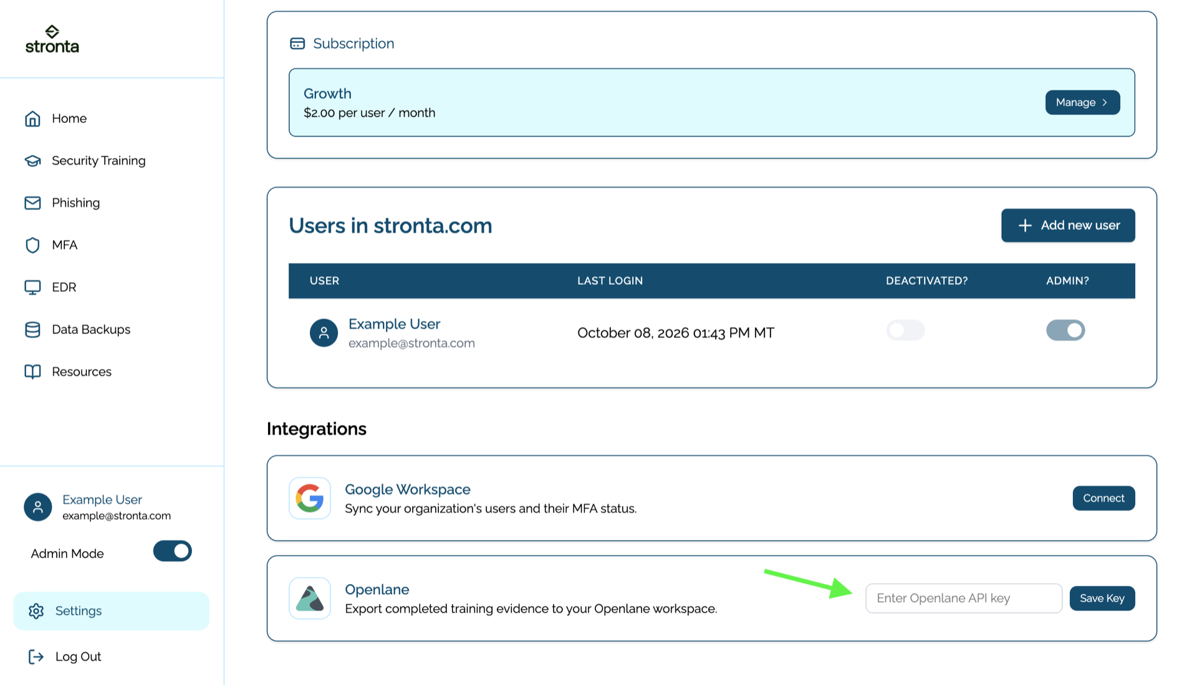Focus the Openlane API key field
Viewport: 1197px width, 685px height.
964,598
